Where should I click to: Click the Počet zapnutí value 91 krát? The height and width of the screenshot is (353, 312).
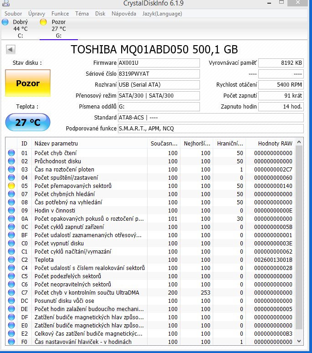(x=281, y=96)
